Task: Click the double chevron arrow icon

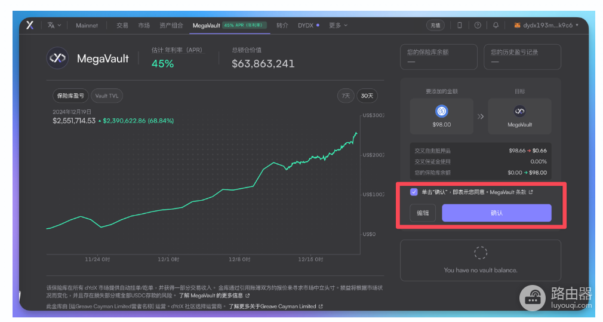Action: pyautogui.click(x=481, y=116)
